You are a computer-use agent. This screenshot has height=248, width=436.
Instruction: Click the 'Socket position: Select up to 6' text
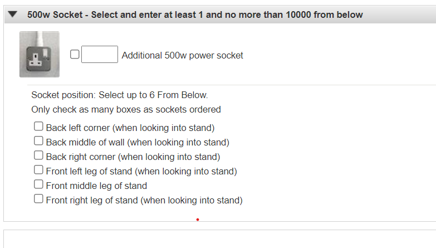[x=119, y=95]
